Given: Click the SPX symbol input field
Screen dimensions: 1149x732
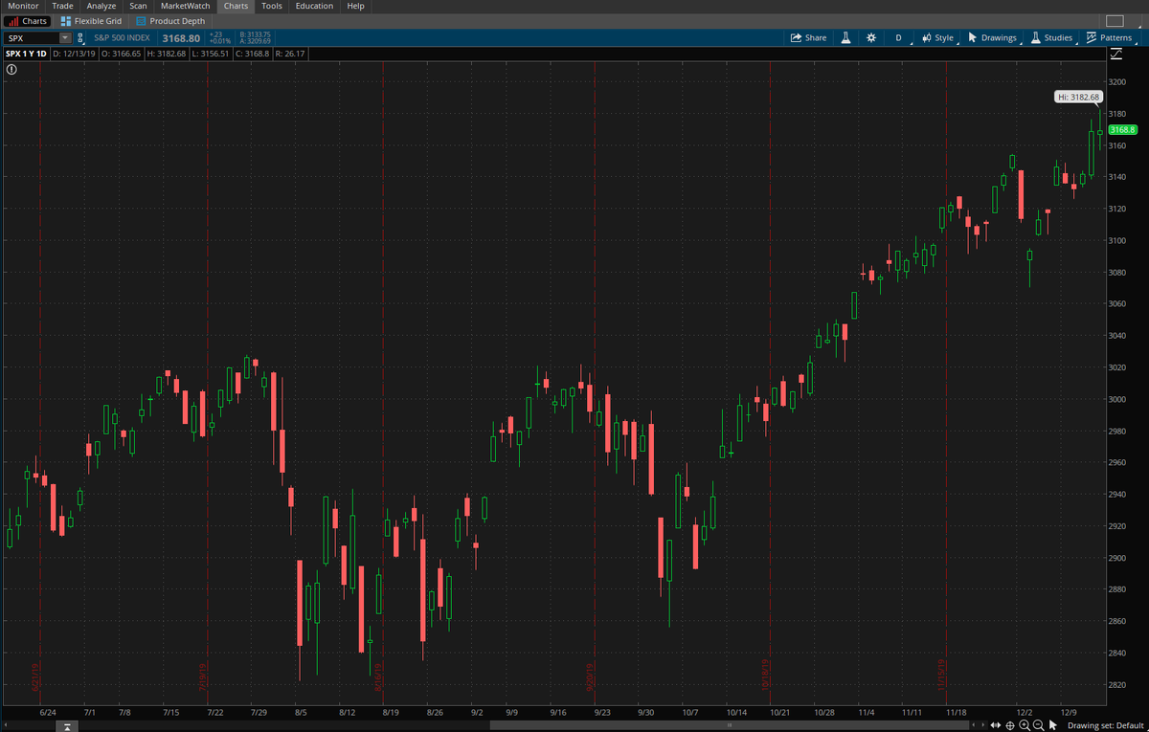Looking at the screenshot, I should (33, 37).
